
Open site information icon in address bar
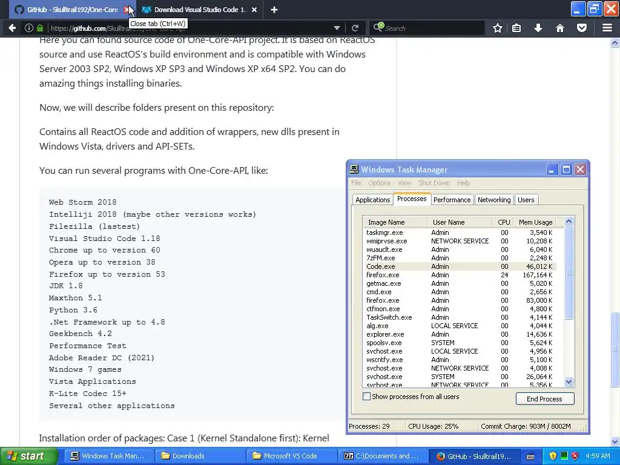tap(29, 28)
